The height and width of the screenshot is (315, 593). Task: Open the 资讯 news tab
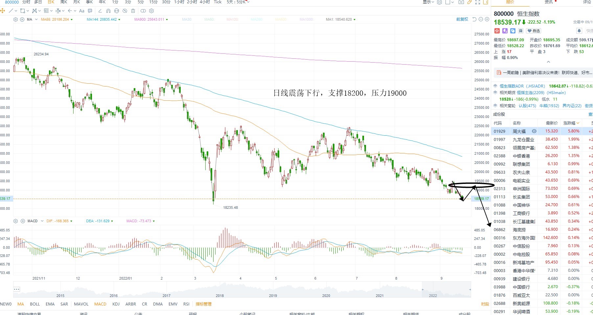click(x=549, y=2)
